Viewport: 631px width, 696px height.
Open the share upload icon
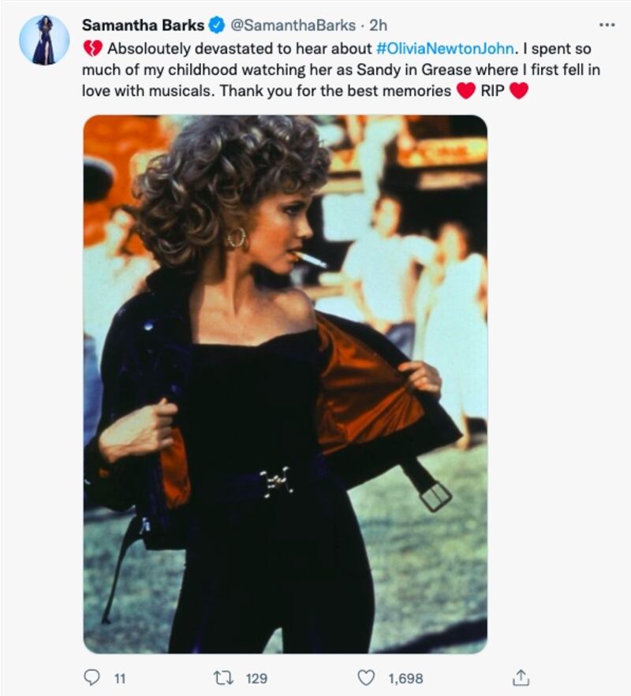point(521,677)
